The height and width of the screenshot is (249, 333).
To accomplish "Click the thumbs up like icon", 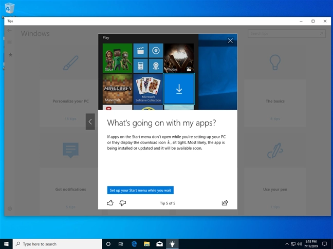I will tap(110, 203).
